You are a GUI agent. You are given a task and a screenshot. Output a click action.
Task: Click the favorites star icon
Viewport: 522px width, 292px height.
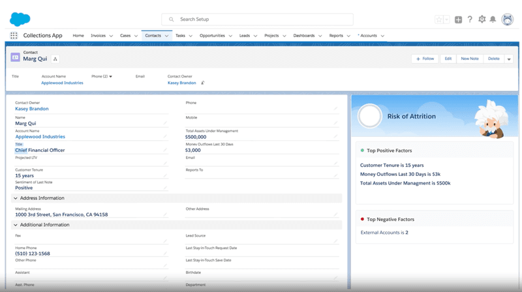(x=439, y=20)
